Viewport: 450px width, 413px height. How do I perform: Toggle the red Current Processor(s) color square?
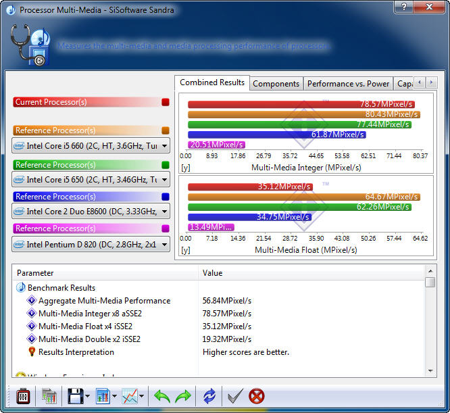[x=166, y=102]
